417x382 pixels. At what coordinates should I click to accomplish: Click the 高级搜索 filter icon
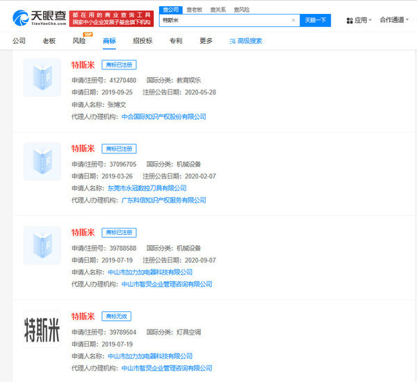232,41
